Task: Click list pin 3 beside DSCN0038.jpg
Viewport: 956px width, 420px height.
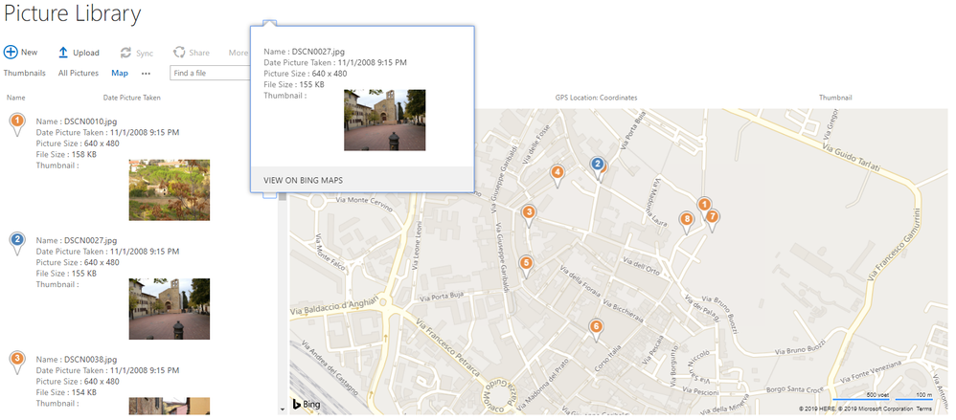Action: point(17,363)
